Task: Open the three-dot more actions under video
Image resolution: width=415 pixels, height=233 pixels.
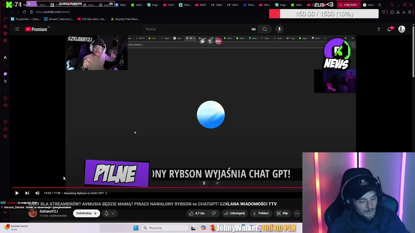Action: coord(297,213)
